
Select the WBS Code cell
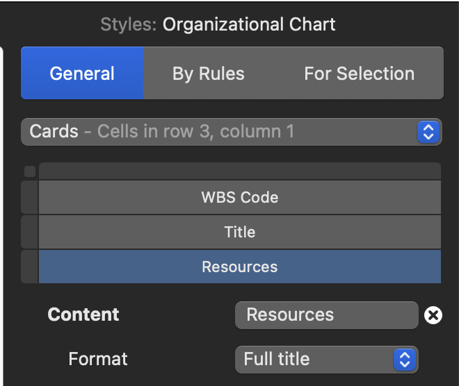click(x=240, y=197)
